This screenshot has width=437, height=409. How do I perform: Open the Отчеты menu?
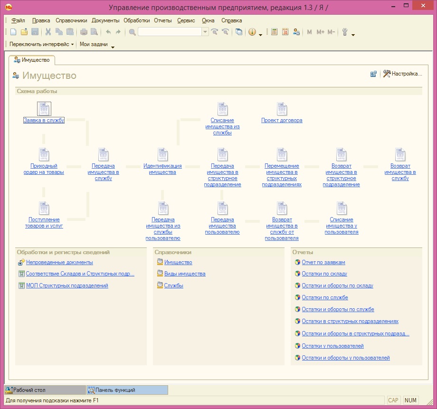[162, 20]
